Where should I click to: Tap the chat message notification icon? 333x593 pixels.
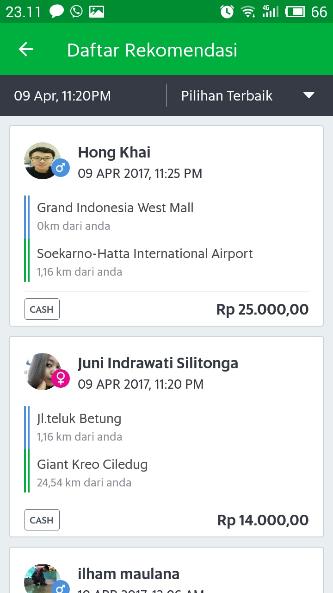click(56, 12)
